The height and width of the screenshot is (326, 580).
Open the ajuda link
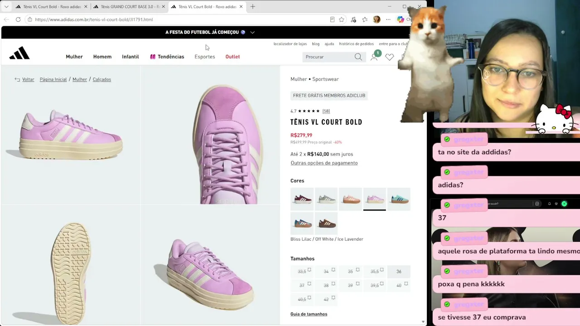coord(329,44)
